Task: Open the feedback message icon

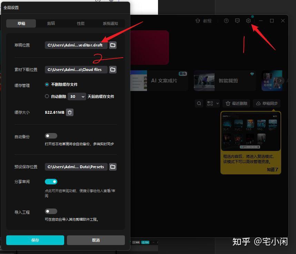Action: click(237, 21)
